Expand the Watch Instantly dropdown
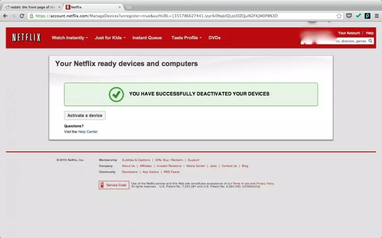The width and height of the screenshot is (382, 238). point(70,38)
